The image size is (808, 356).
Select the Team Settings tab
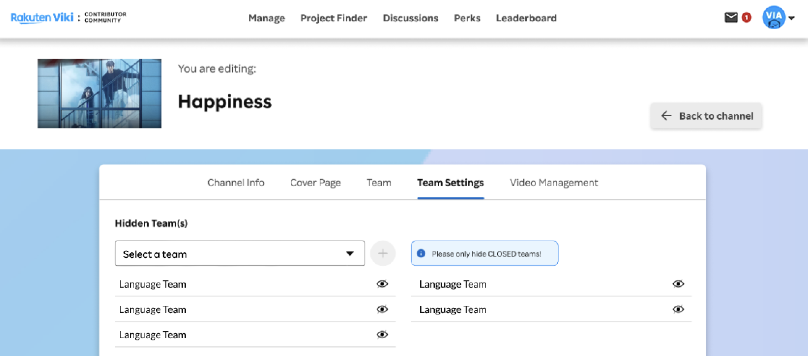(450, 183)
